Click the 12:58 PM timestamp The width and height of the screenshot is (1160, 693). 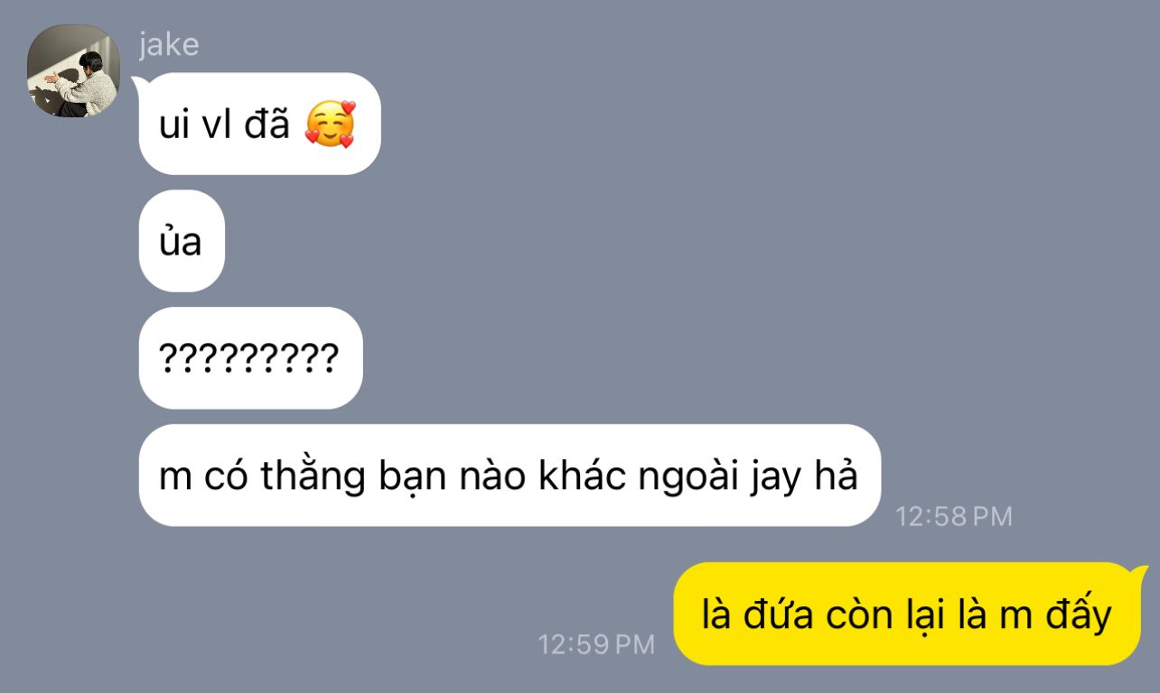[x=954, y=516]
